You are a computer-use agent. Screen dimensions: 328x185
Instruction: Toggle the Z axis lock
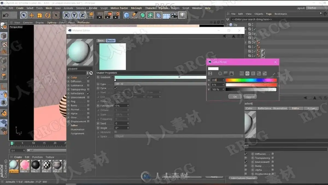point(82,15)
